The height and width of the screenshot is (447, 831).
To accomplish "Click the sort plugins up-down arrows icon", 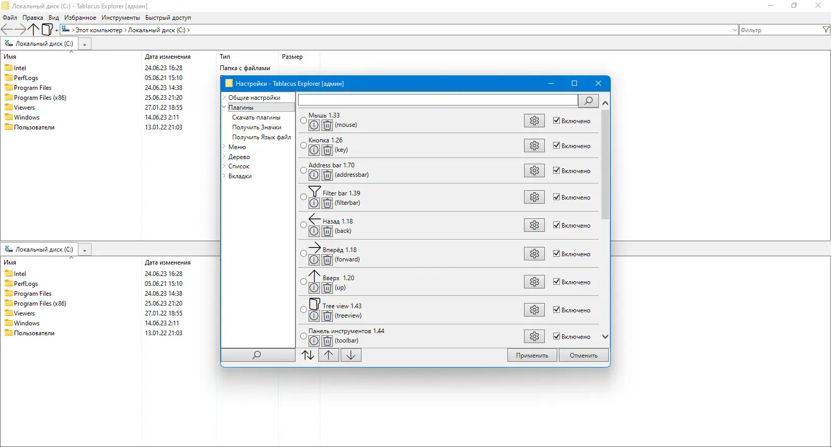I will tap(308, 355).
